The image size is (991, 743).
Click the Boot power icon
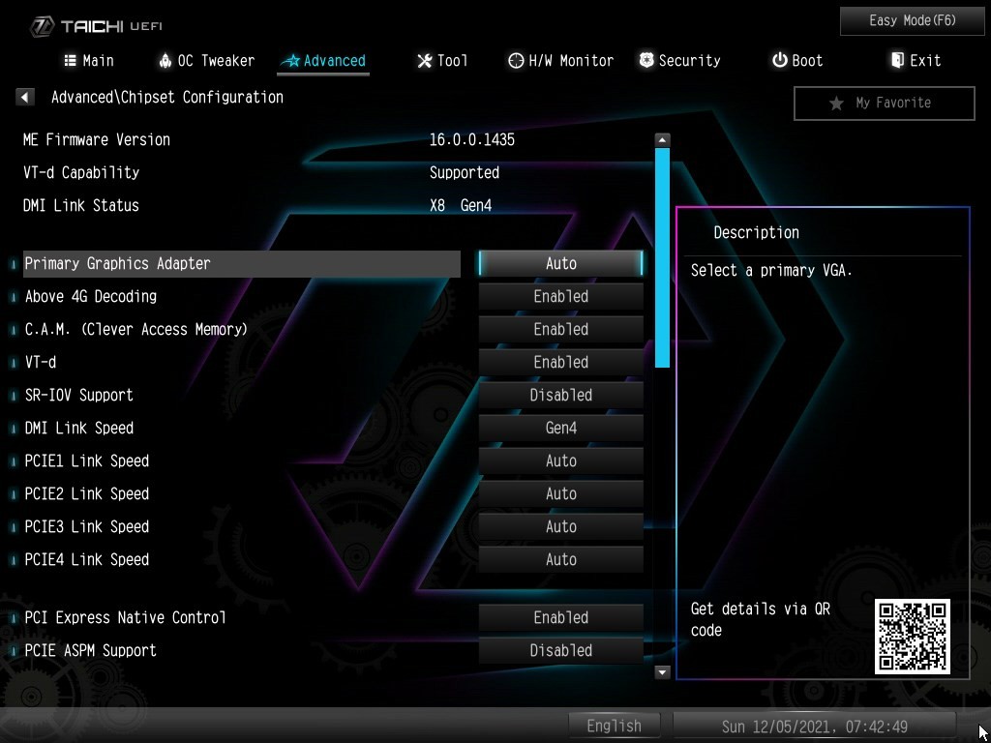coord(780,60)
